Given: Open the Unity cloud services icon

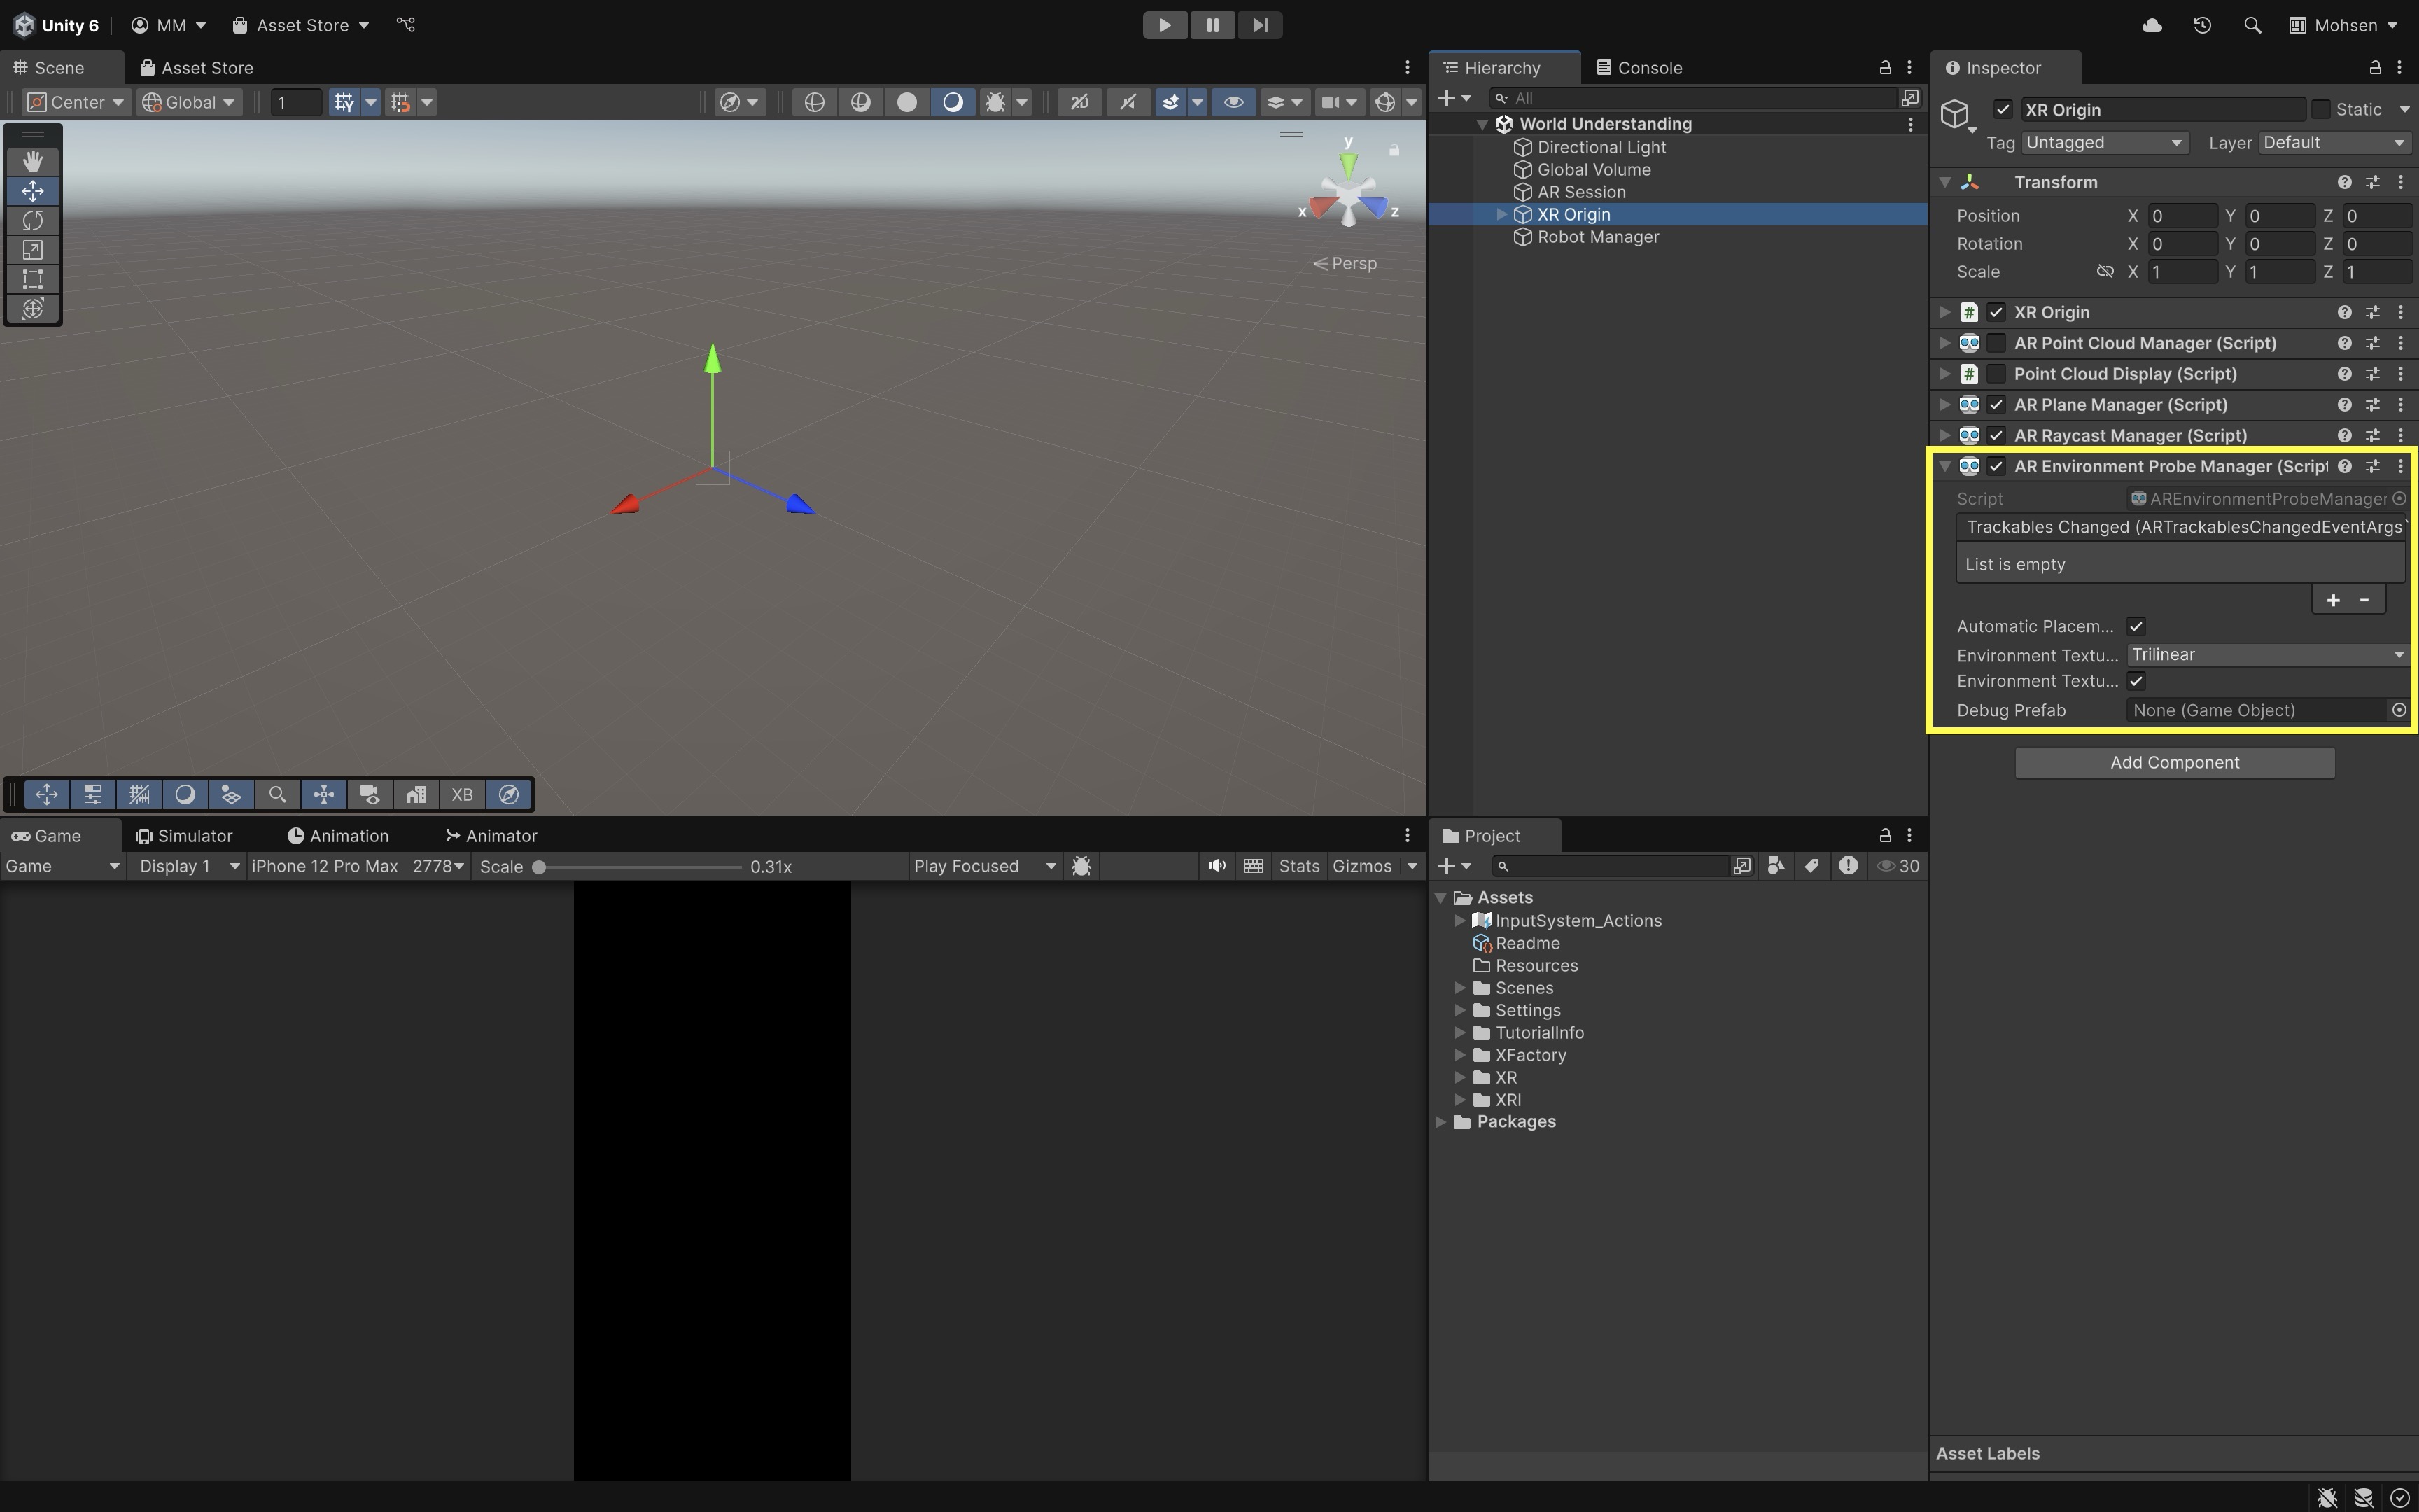Looking at the screenshot, I should pyautogui.click(x=2152, y=25).
